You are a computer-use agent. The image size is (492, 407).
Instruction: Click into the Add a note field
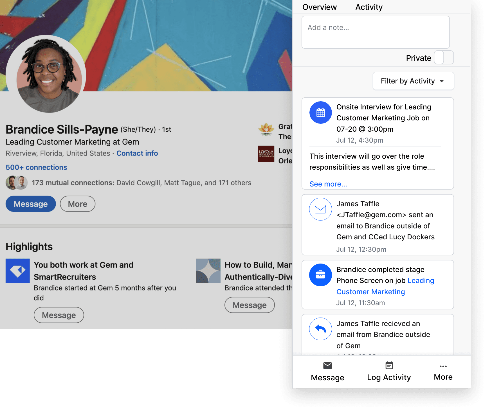tap(375, 32)
